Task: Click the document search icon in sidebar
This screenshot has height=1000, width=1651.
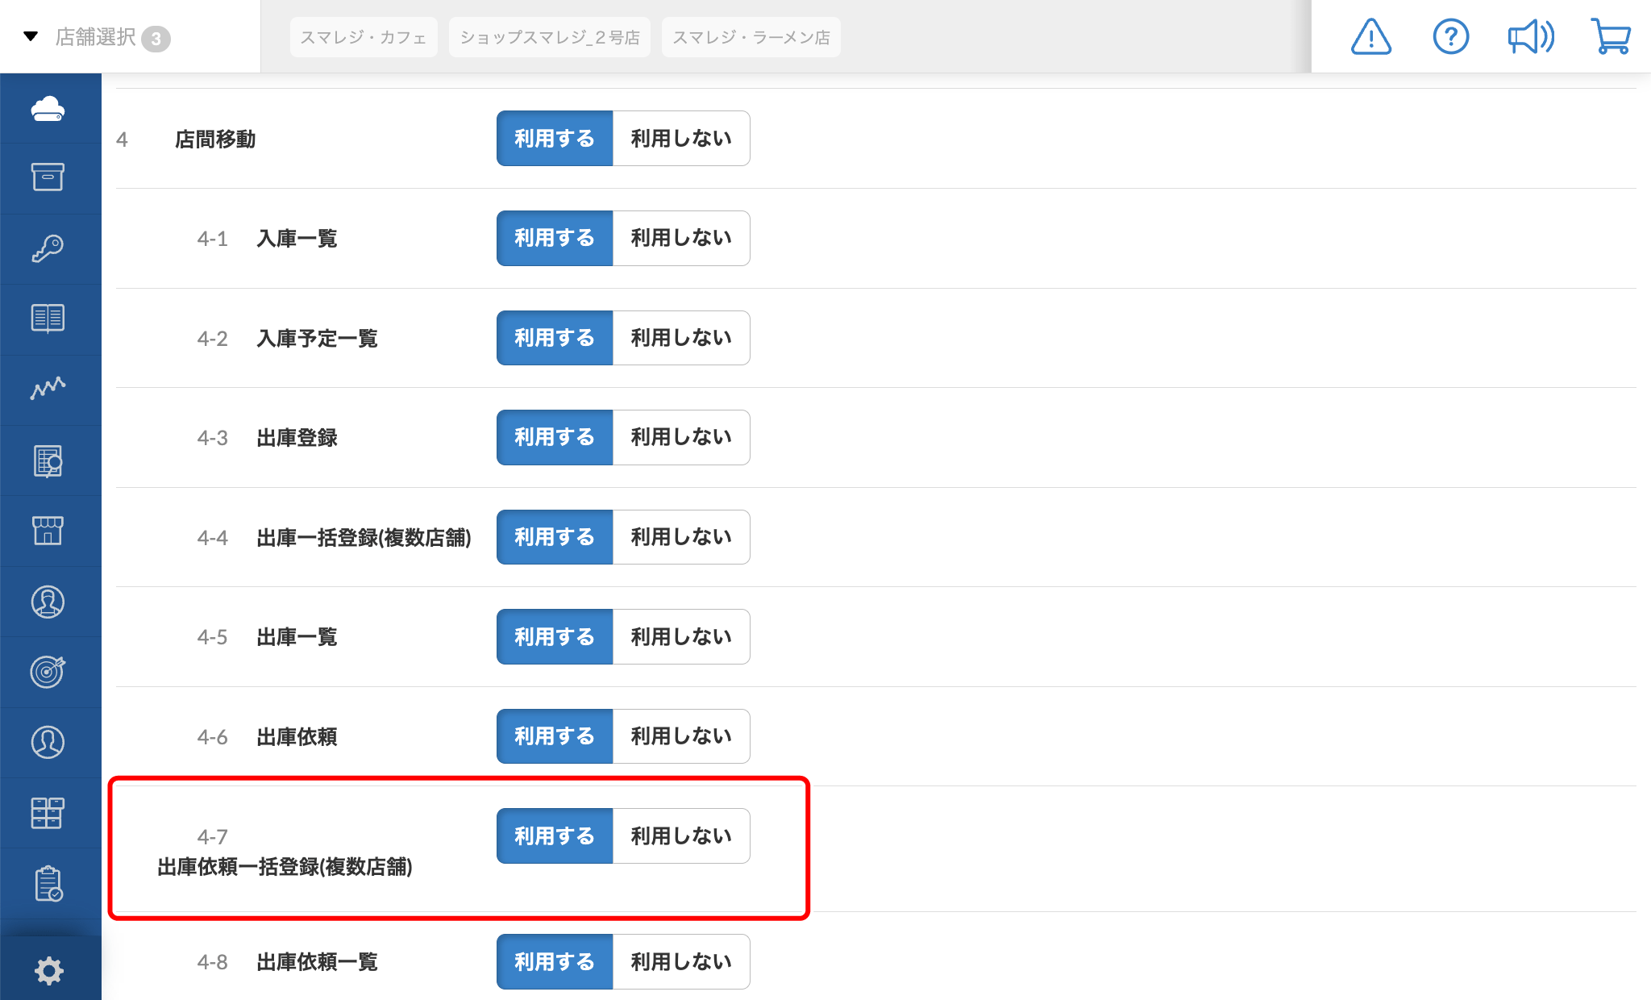Action: pos(48,460)
